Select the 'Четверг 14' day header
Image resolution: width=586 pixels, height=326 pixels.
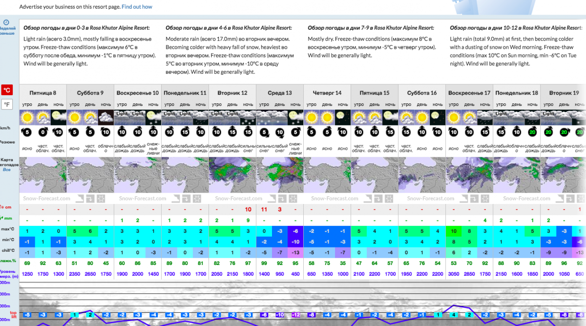[x=327, y=93]
